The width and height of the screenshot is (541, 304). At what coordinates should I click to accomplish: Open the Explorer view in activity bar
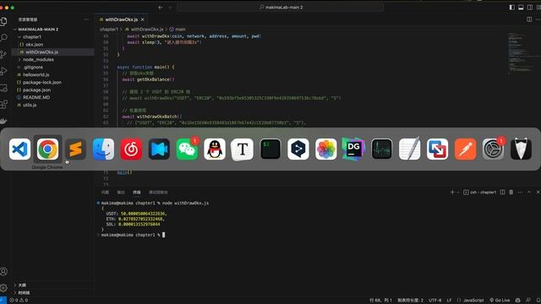tap(3, 21)
